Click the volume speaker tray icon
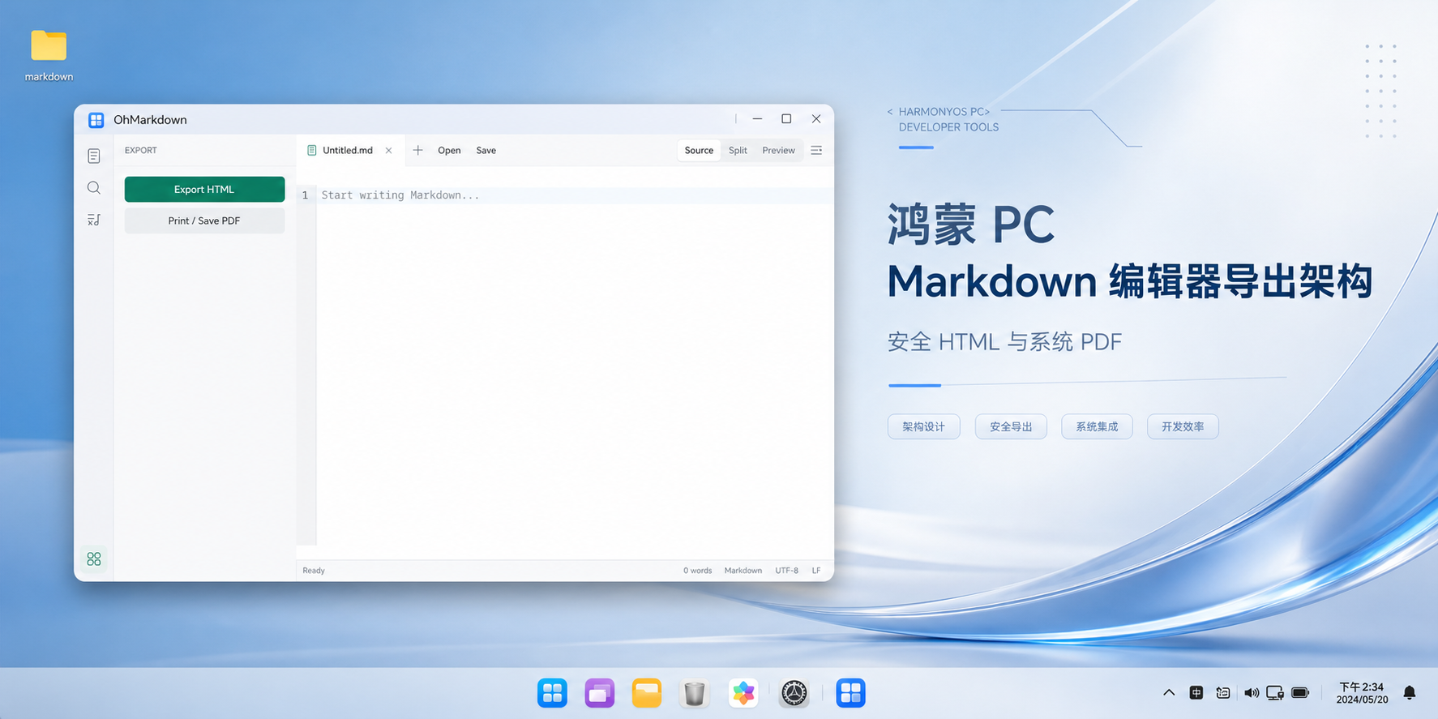1438x719 pixels. pos(1252,693)
